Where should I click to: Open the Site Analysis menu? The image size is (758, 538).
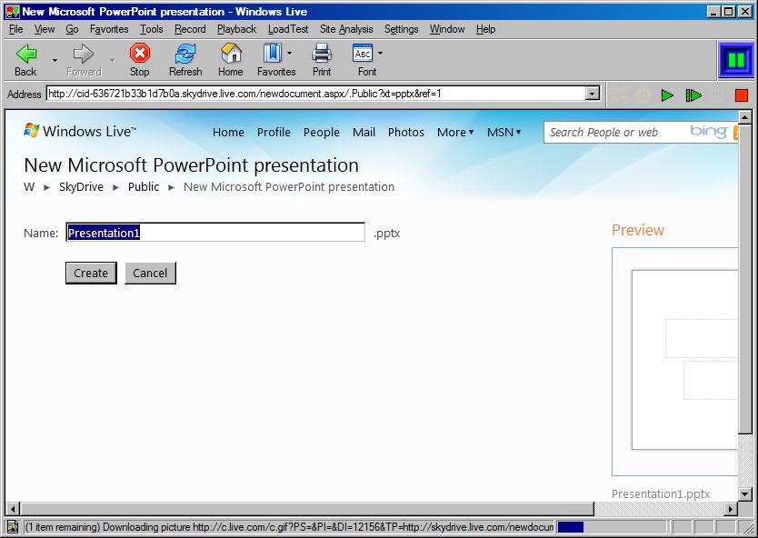[346, 29]
